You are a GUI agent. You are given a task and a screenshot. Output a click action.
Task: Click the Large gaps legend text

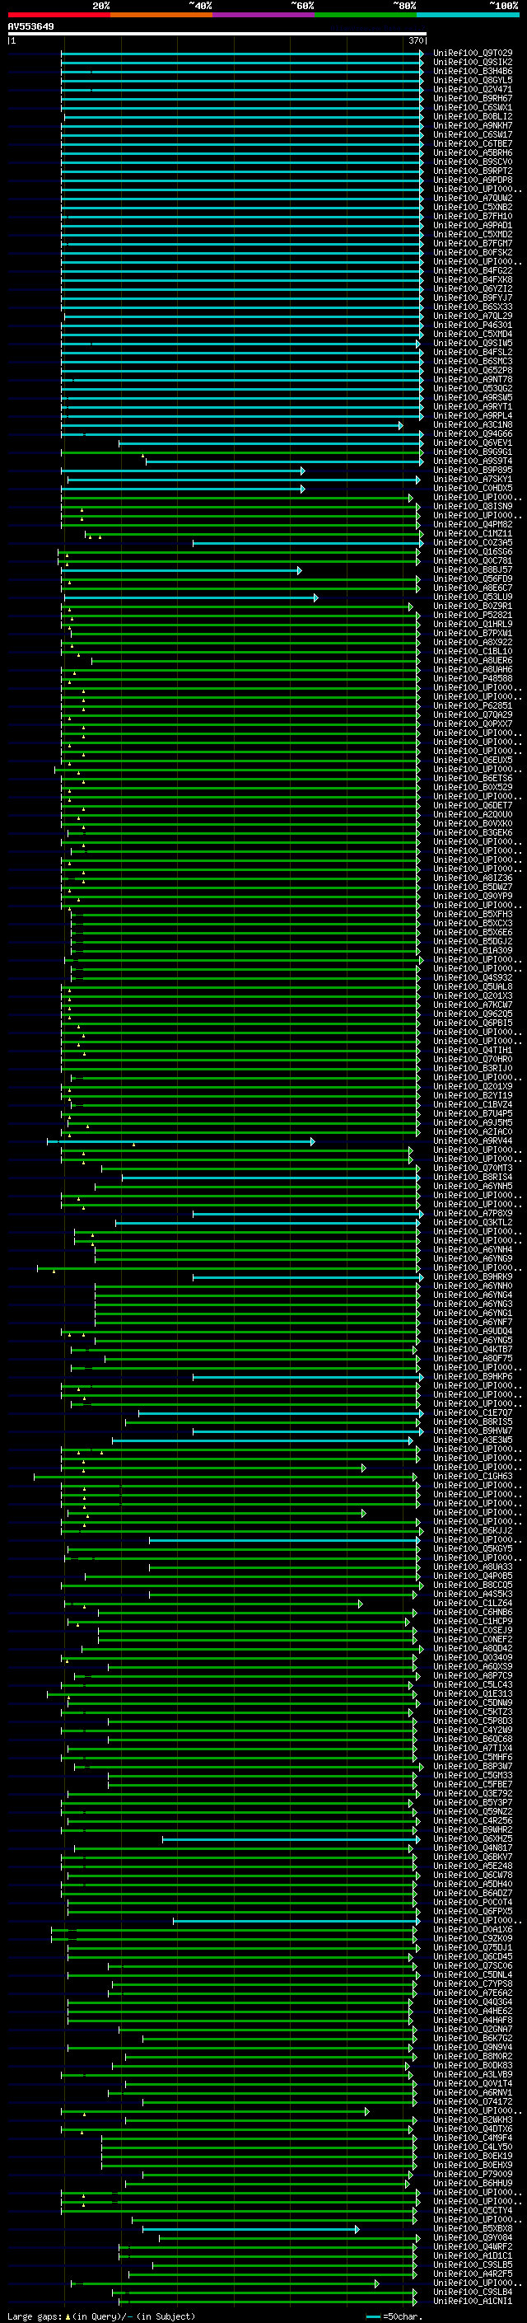[101, 2316]
